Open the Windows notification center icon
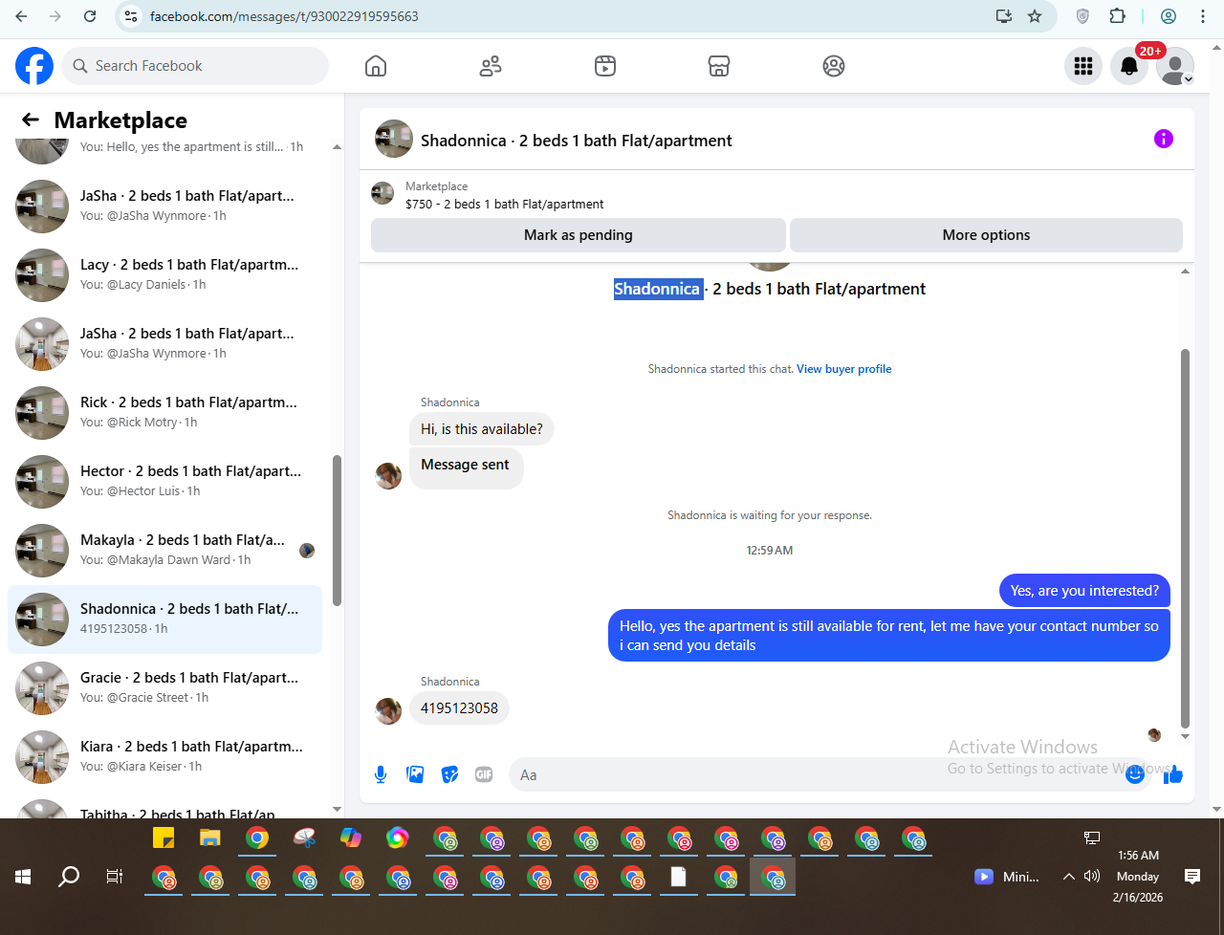 pos(1192,877)
